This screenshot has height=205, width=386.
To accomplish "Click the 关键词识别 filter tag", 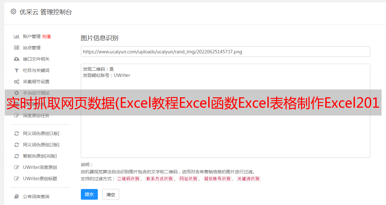I will (x=249, y=179).
